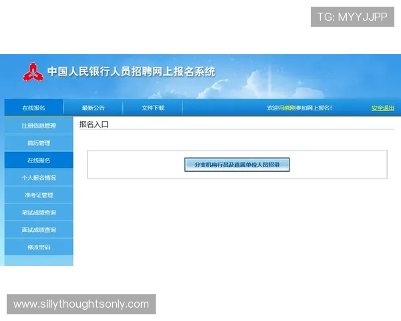
Task: Open 笔试成绩查询 in the sidebar
Action: pyautogui.click(x=39, y=212)
